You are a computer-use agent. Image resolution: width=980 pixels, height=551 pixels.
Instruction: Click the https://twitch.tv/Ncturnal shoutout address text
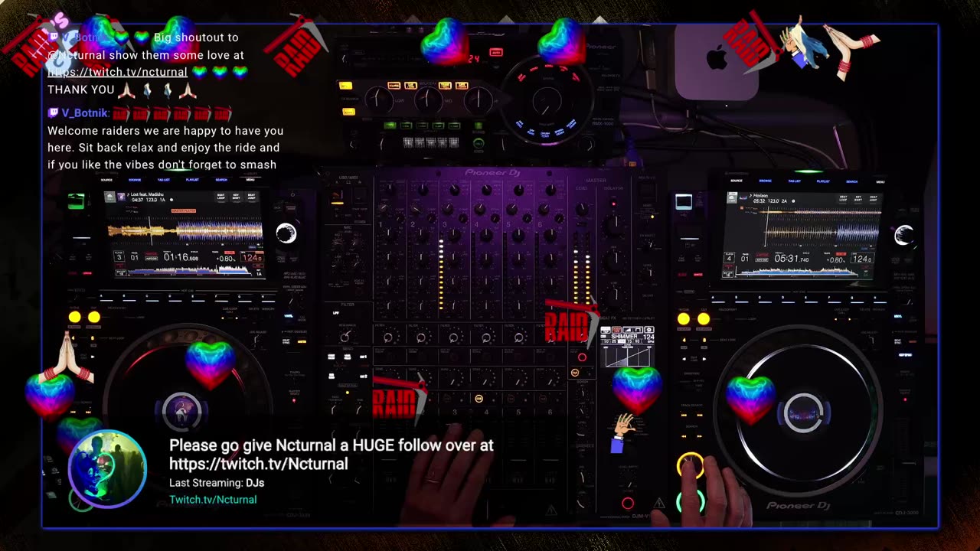259,464
